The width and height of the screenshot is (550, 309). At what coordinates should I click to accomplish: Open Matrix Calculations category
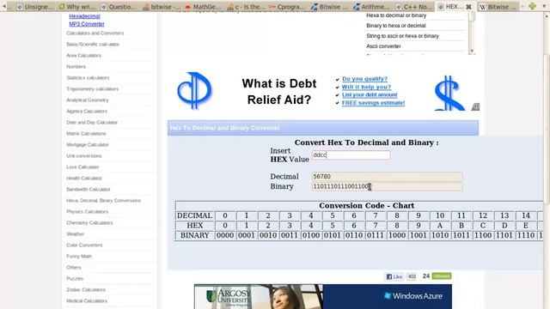tap(86, 134)
